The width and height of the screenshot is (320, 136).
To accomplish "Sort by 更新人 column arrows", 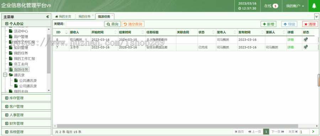I will [x=284, y=32].
